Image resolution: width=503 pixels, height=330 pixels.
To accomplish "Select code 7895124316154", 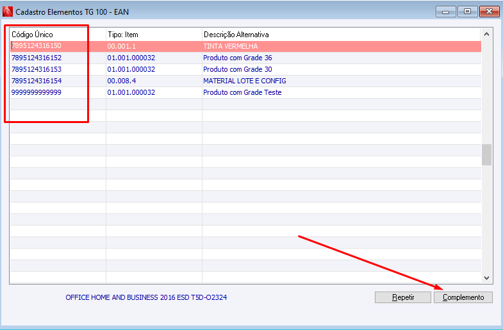I will (37, 81).
